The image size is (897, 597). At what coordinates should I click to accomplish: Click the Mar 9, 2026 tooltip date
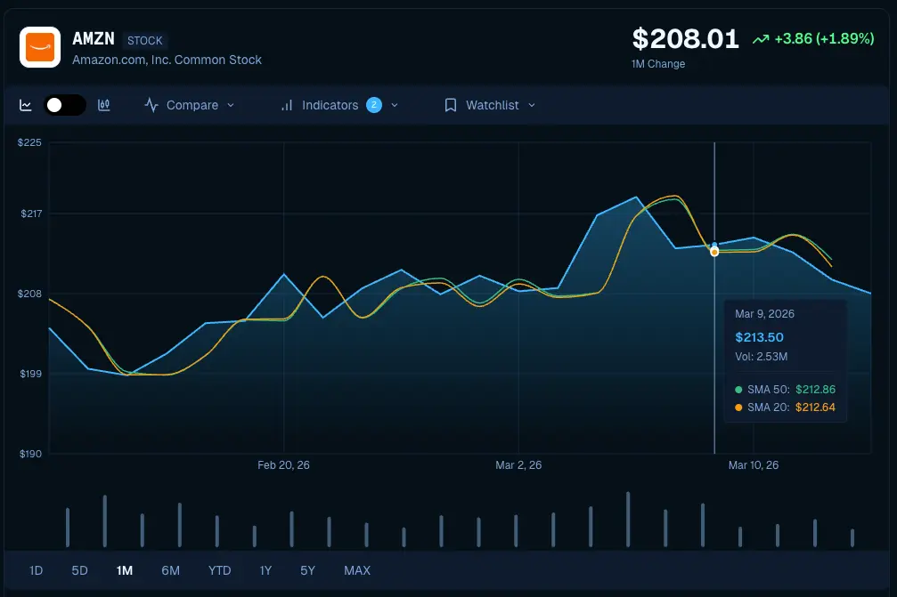point(764,314)
